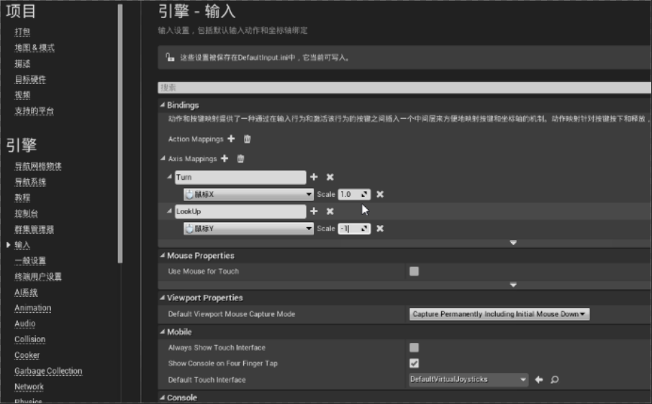Viewport: 652px width, 404px height.
Task: Add a key binding to the Turn axis
Action: (314, 177)
